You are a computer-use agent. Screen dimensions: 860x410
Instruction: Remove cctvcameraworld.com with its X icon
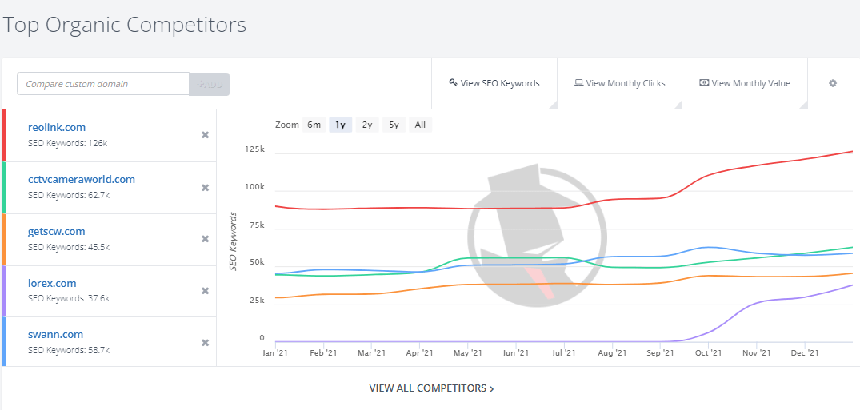(205, 188)
